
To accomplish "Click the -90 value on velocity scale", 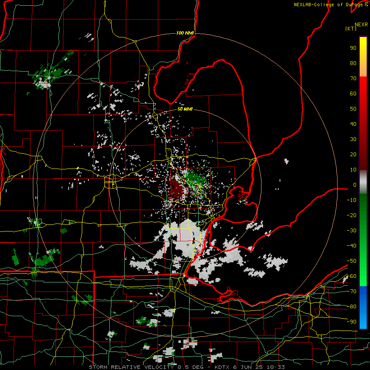I will coord(351,322).
